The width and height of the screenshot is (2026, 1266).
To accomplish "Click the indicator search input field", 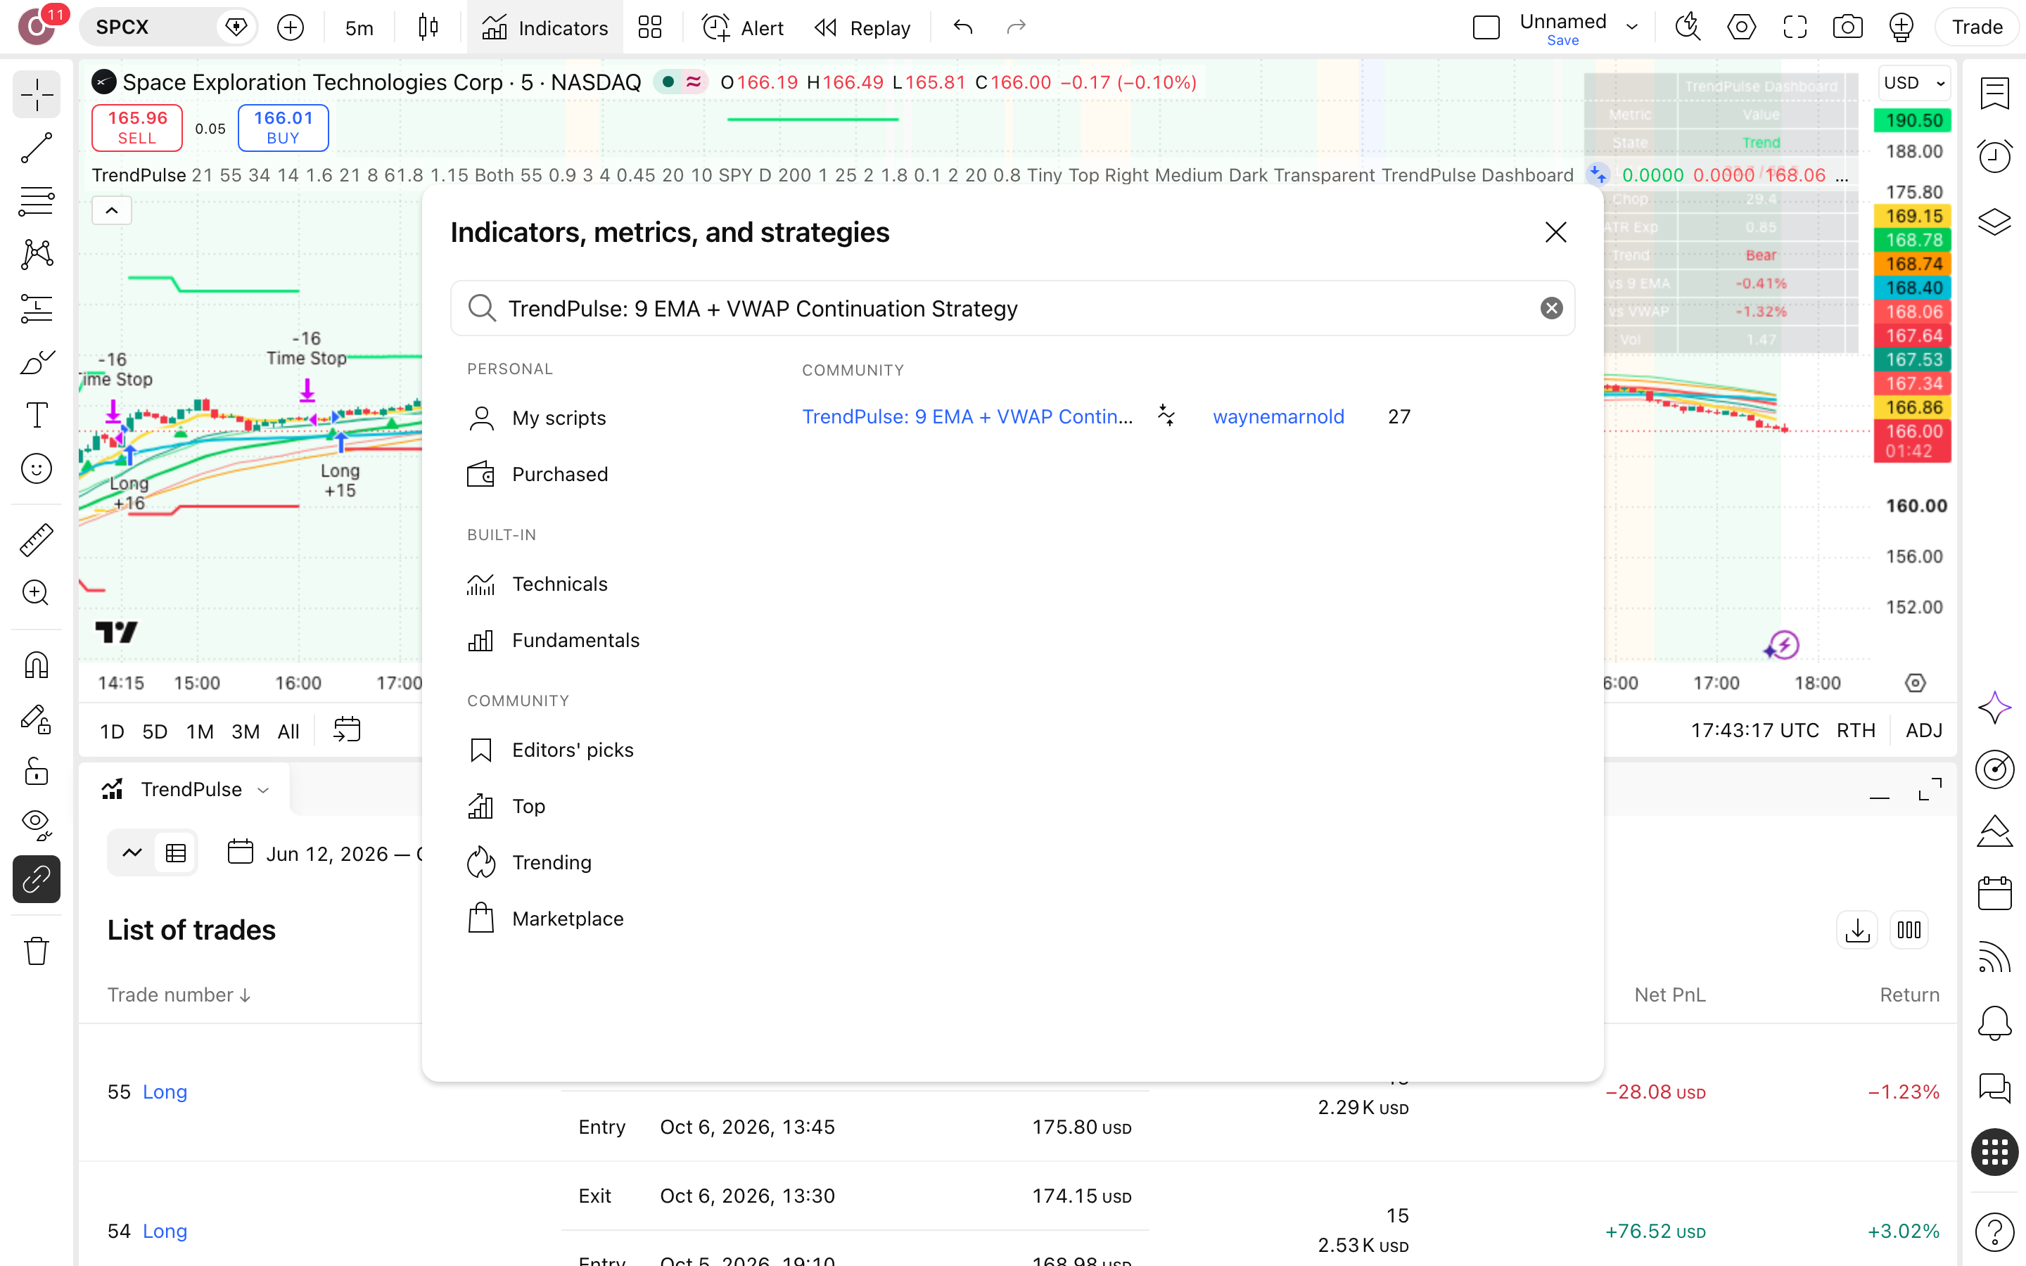I will (1012, 308).
